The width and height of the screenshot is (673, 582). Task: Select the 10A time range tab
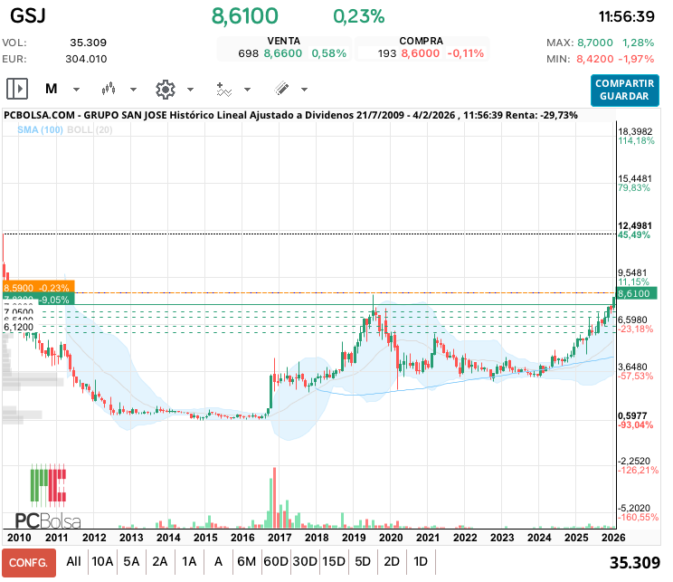pos(102,561)
